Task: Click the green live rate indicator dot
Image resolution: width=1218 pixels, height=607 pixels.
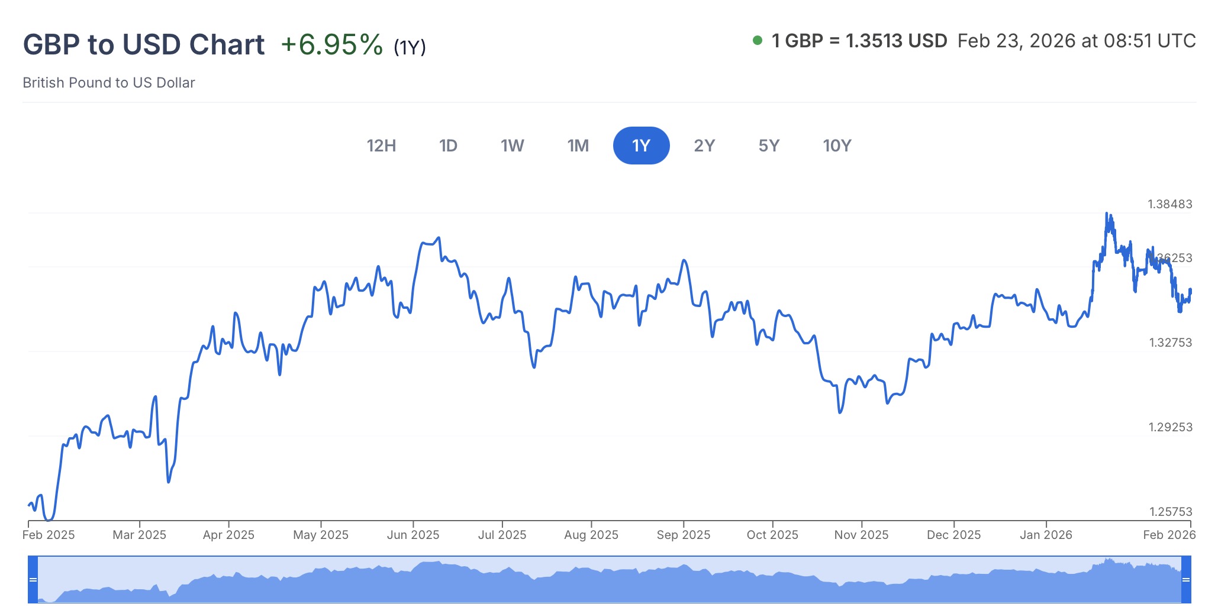Action: pyautogui.click(x=757, y=41)
